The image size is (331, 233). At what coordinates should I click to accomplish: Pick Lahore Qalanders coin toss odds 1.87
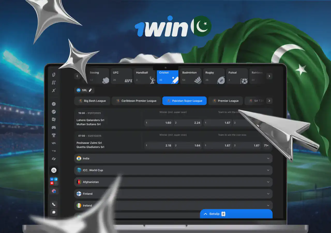[217, 123]
